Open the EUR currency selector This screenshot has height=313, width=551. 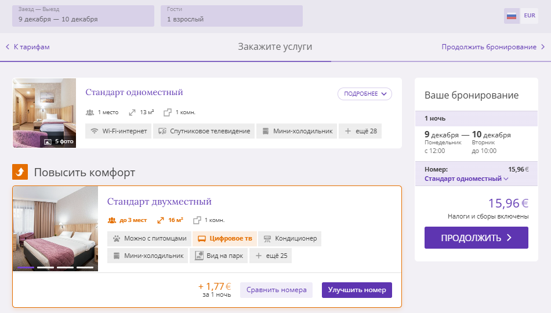coord(529,16)
